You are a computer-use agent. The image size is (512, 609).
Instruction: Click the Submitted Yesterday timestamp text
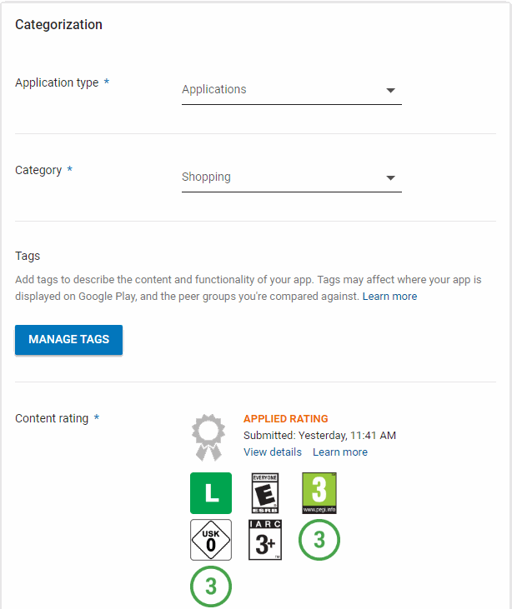tap(319, 435)
